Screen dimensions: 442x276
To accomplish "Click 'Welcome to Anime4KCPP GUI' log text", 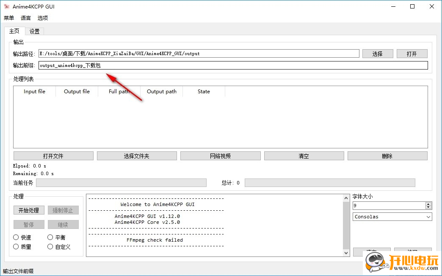I will 157,204.
